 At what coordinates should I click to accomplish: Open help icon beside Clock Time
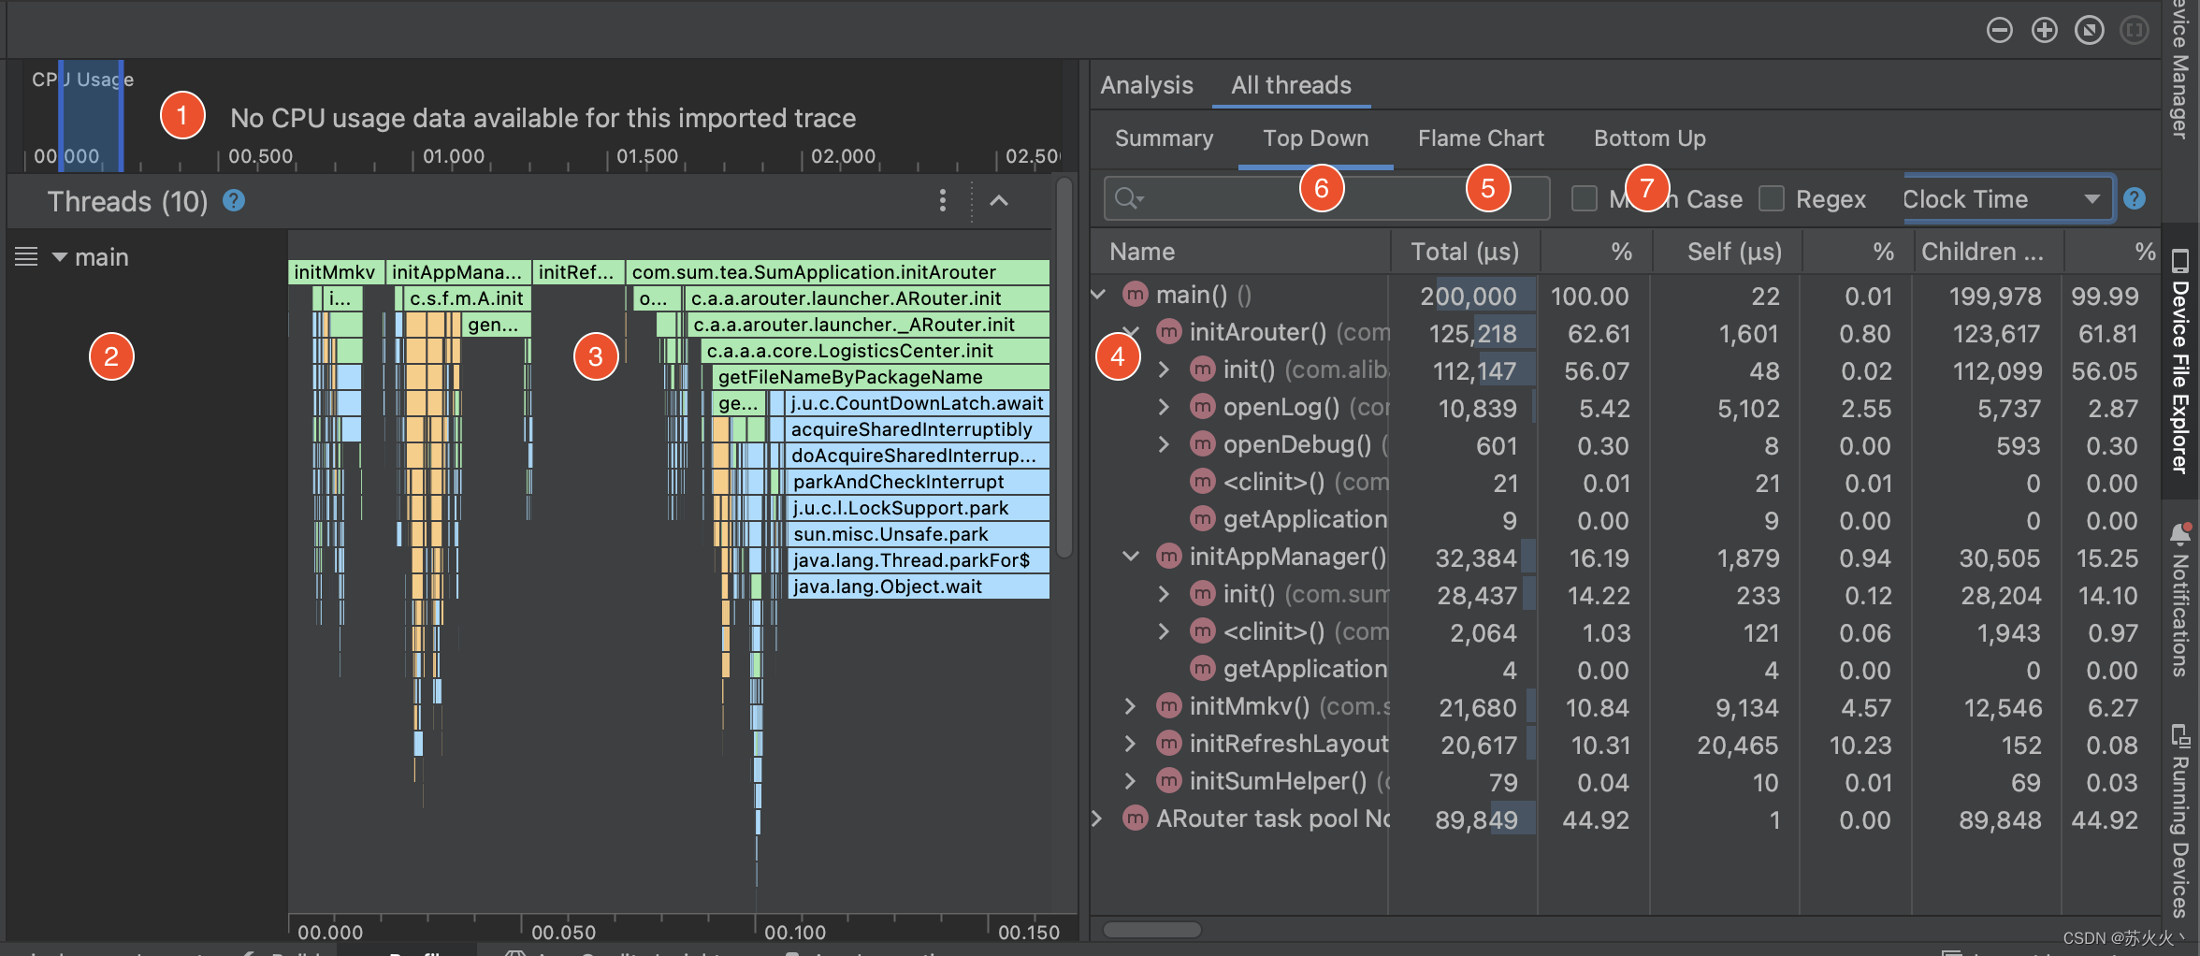[2134, 198]
